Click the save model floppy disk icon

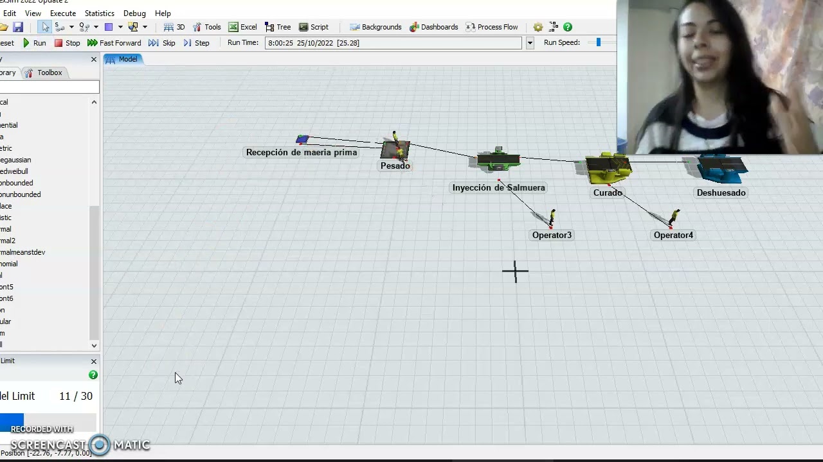[18, 27]
